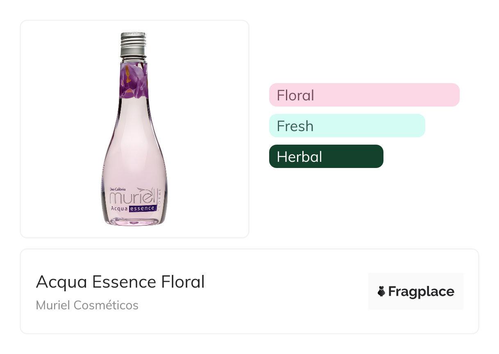Click the word Floral in pink bar
Image resolution: width=499 pixels, height=354 pixels.
295,95
